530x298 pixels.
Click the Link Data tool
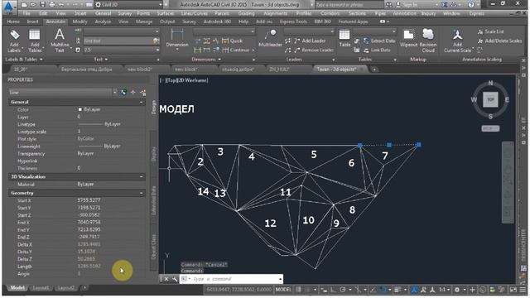[377, 50]
